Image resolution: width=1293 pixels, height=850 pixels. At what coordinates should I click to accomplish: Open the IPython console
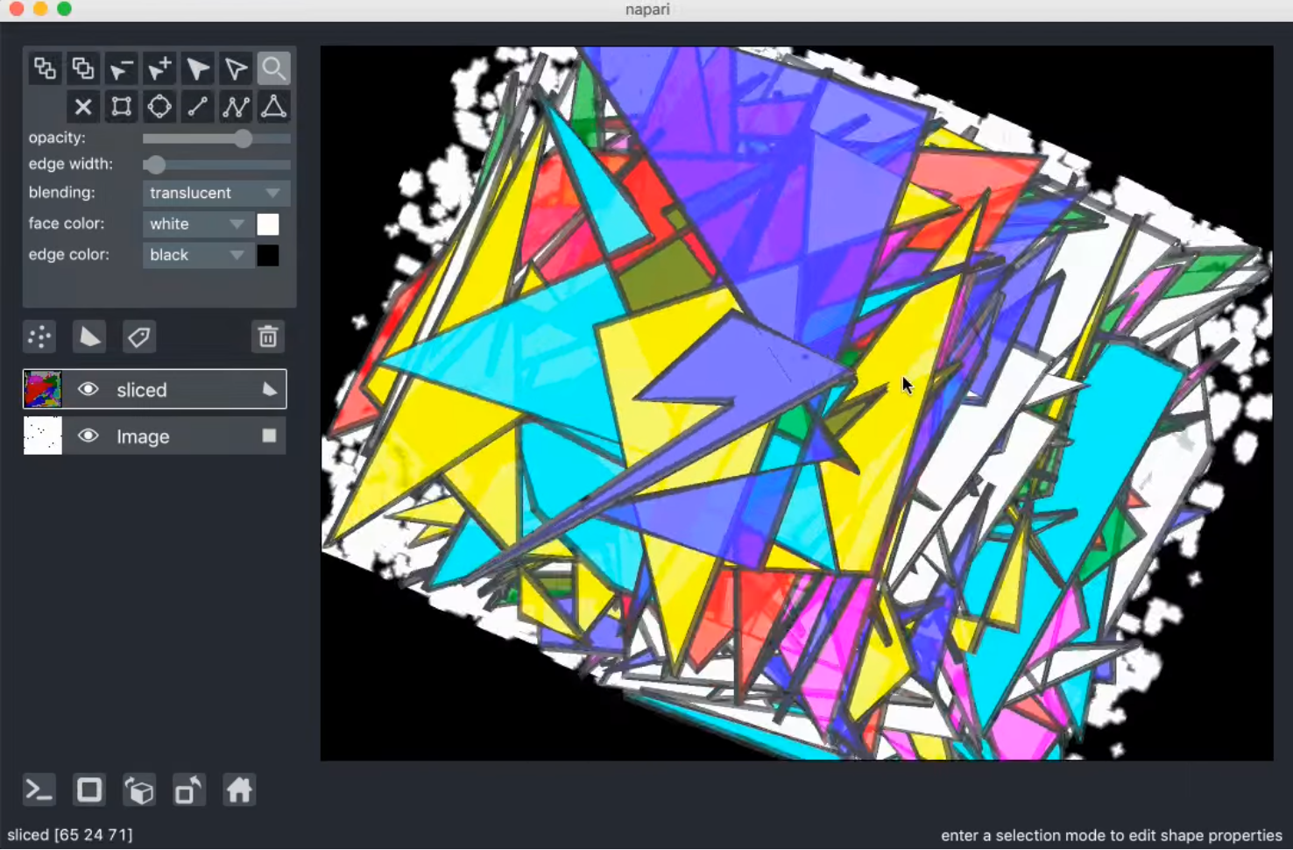click(38, 789)
